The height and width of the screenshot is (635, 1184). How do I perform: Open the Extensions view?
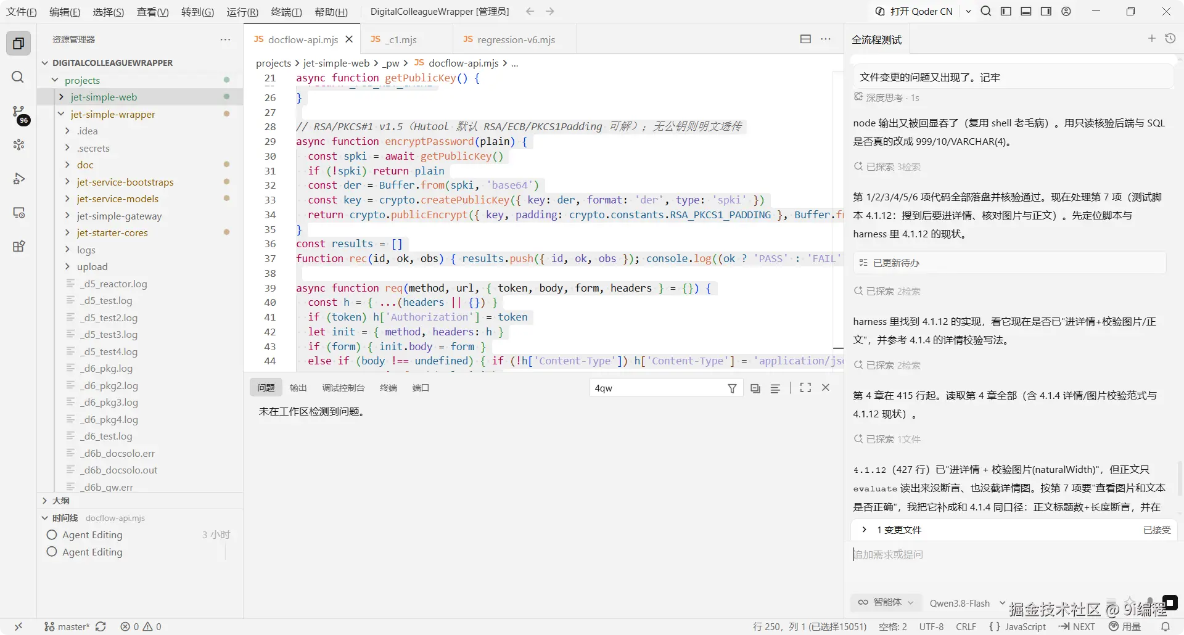pyautogui.click(x=18, y=247)
